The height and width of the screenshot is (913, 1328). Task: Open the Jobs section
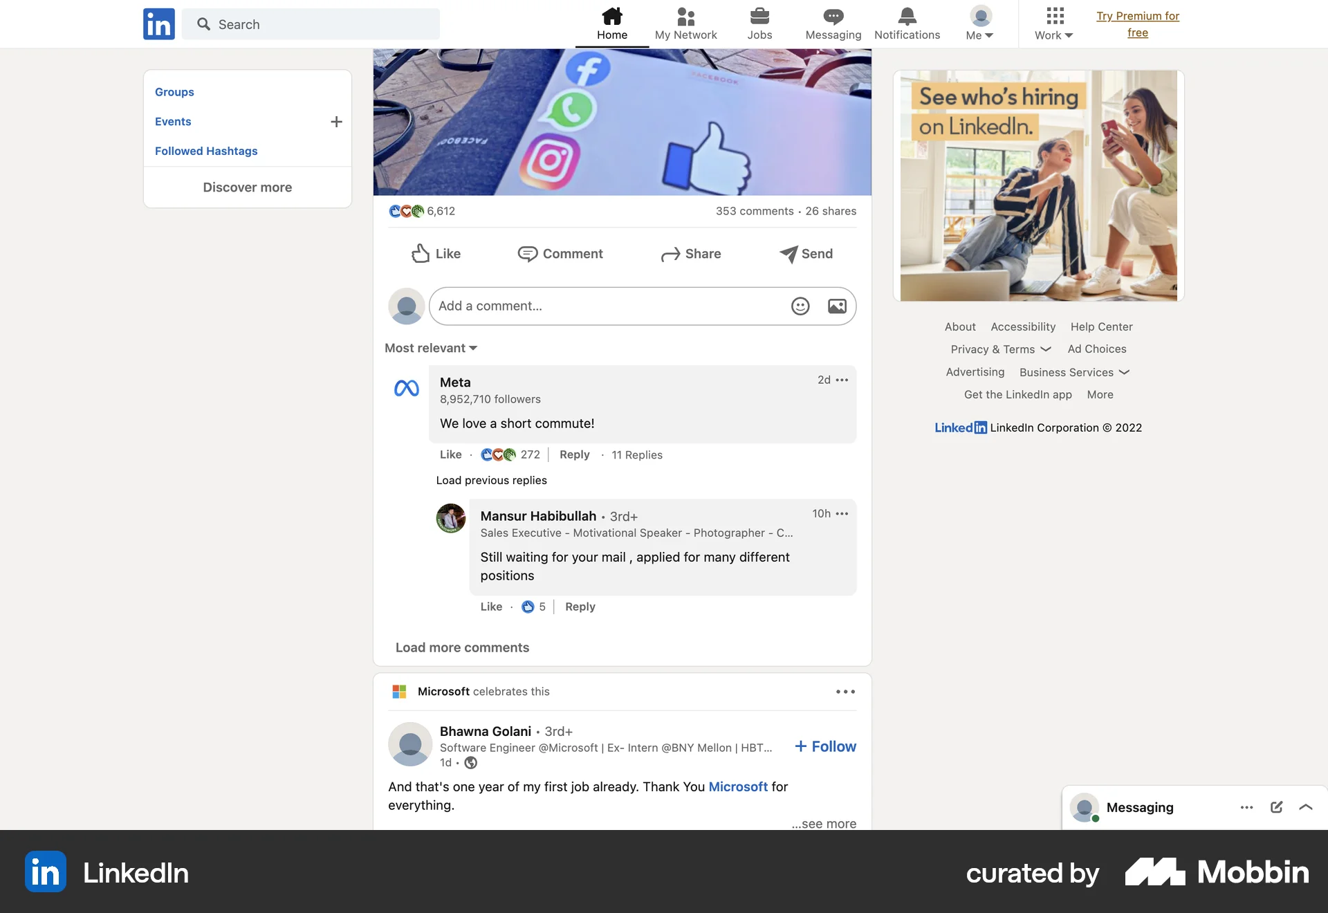point(759,24)
